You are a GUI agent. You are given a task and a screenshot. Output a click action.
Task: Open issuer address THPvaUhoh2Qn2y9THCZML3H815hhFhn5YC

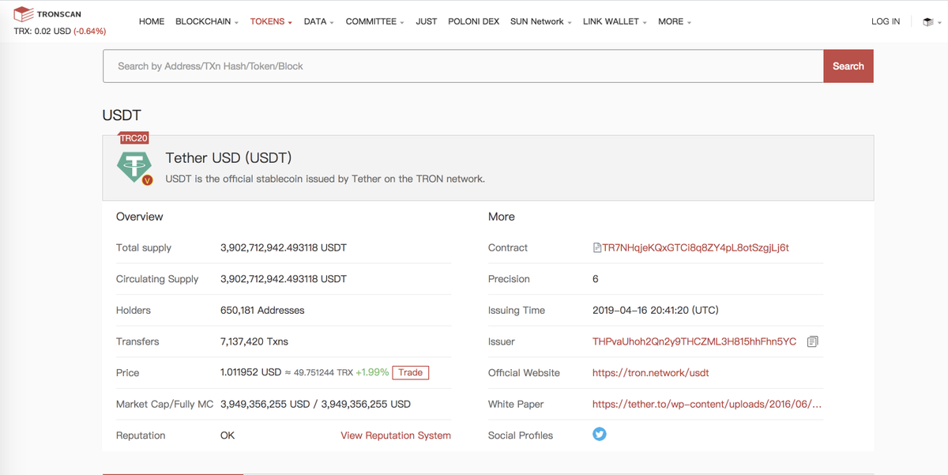click(694, 341)
